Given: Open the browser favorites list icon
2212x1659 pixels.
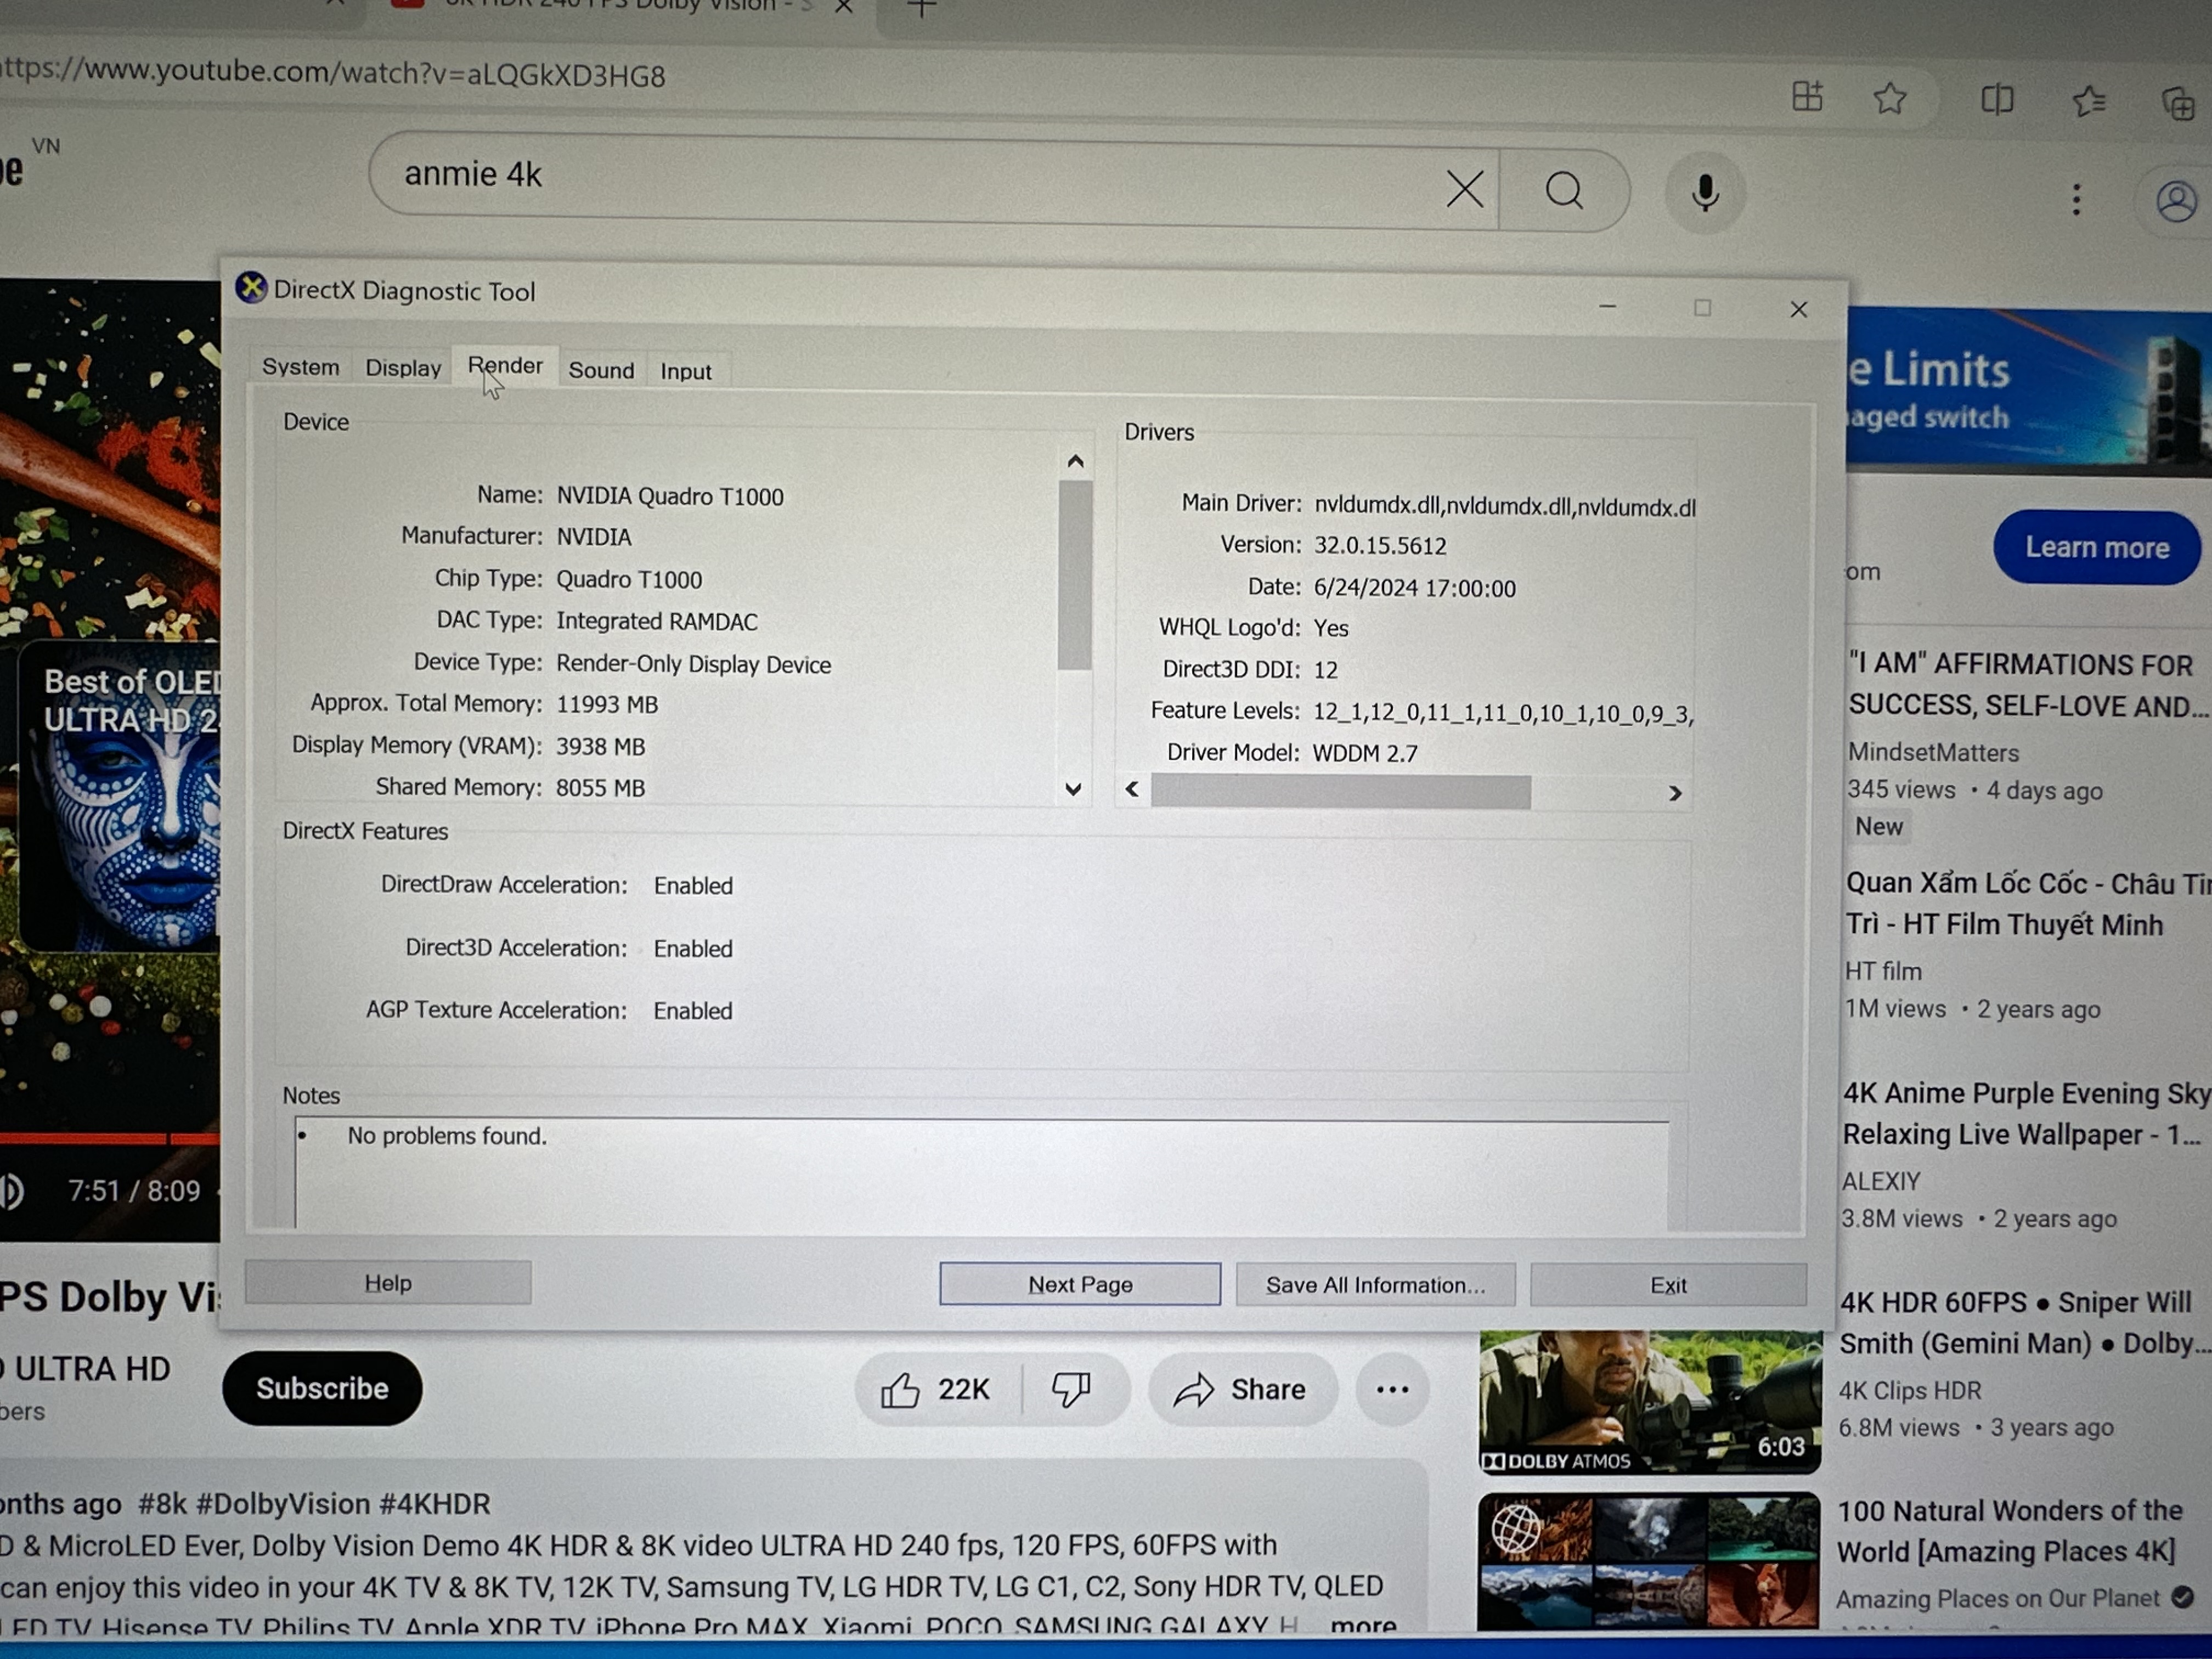Looking at the screenshot, I should pyautogui.click(x=2089, y=101).
